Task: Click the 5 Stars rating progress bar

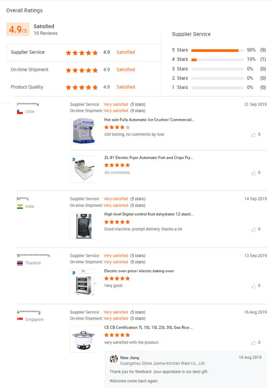Action: coord(217,50)
